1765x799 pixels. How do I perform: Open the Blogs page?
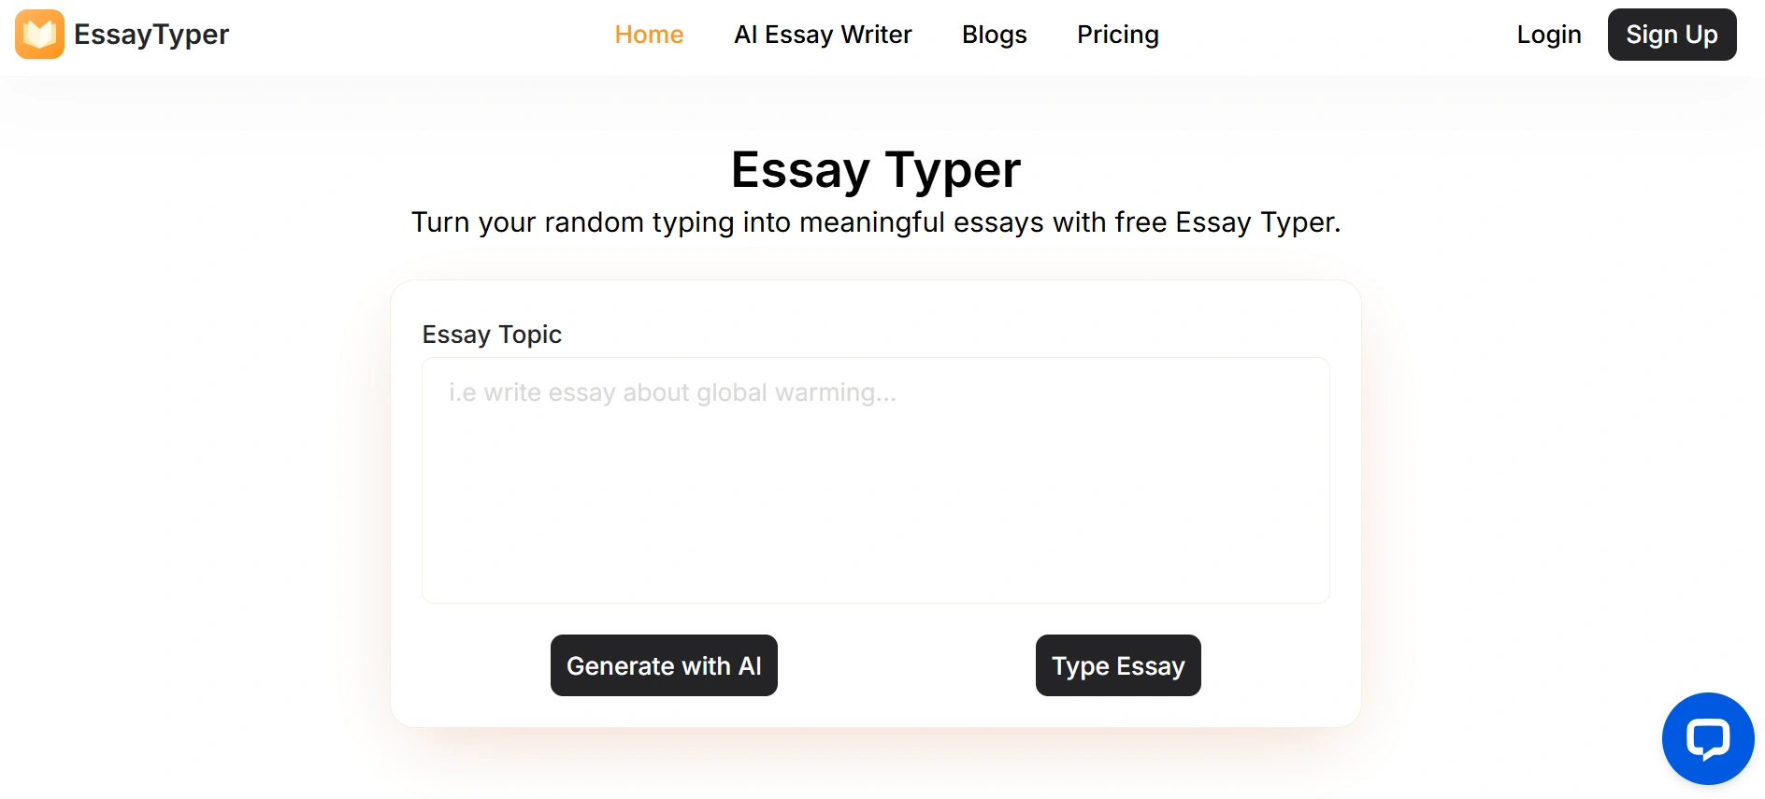pos(994,35)
